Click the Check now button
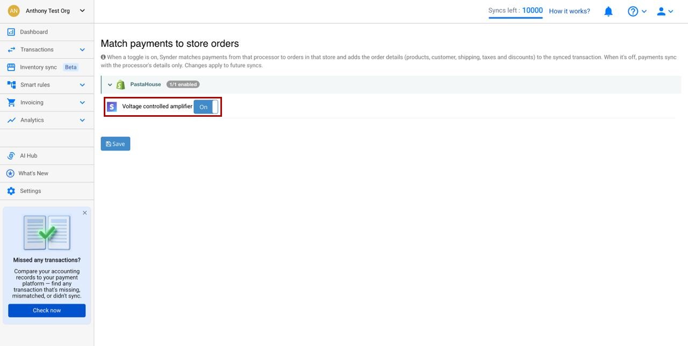This screenshot has height=346, width=688. click(47, 310)
